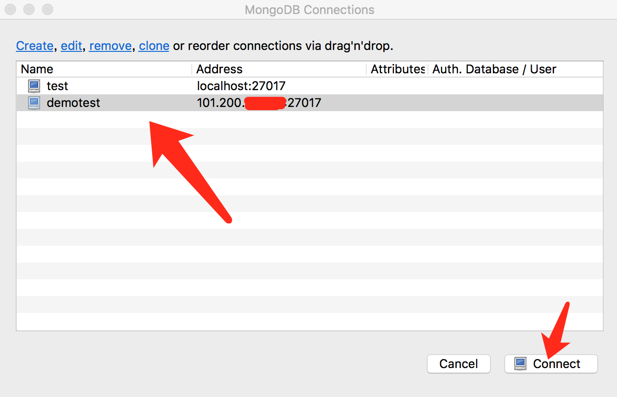Screen dimensions: 617x397
Task: Click the green zoom window button
Action: (x=48, y=9)
